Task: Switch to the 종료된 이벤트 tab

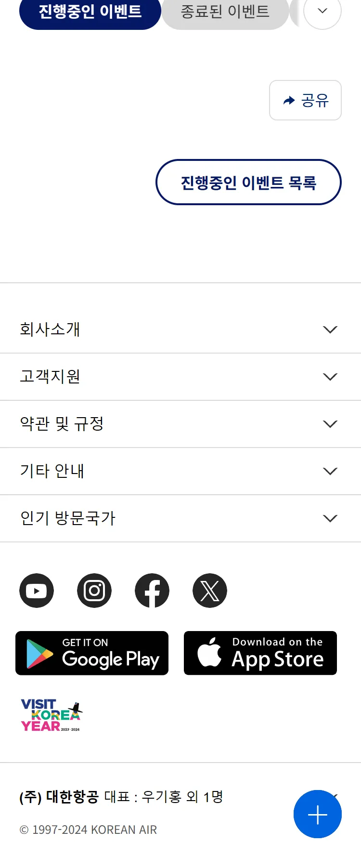Action: pos(225,12)
